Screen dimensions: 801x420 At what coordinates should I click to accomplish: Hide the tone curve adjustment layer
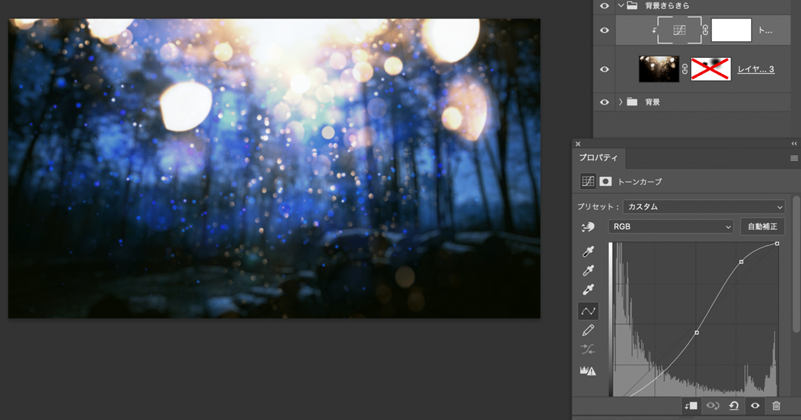604,30
